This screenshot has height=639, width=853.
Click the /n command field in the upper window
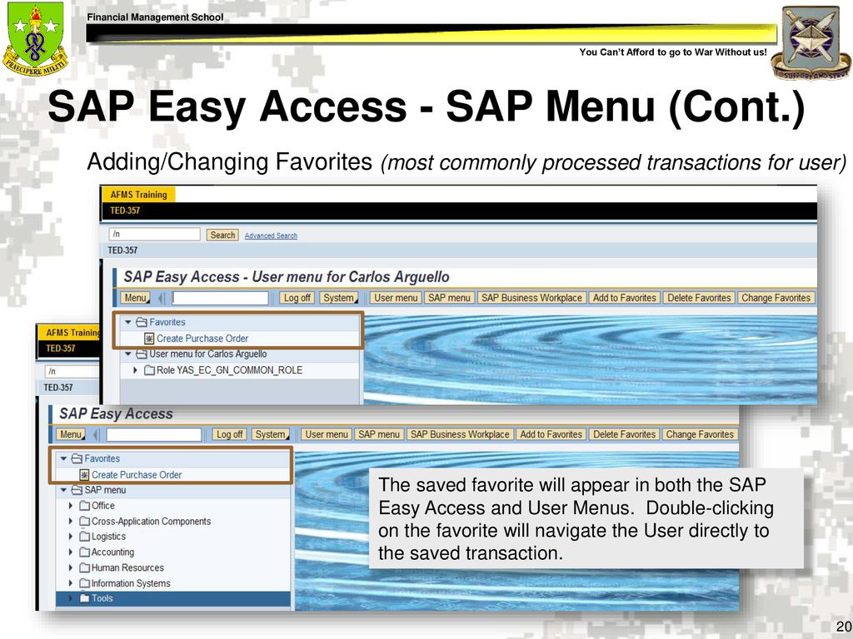pos(154,234)
